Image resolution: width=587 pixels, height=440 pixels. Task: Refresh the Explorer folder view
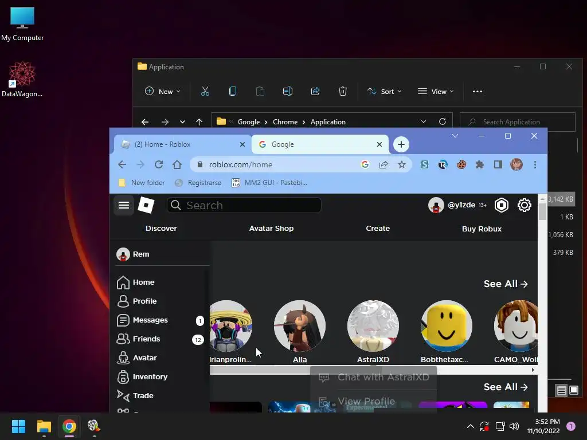(x=443, y=121)
